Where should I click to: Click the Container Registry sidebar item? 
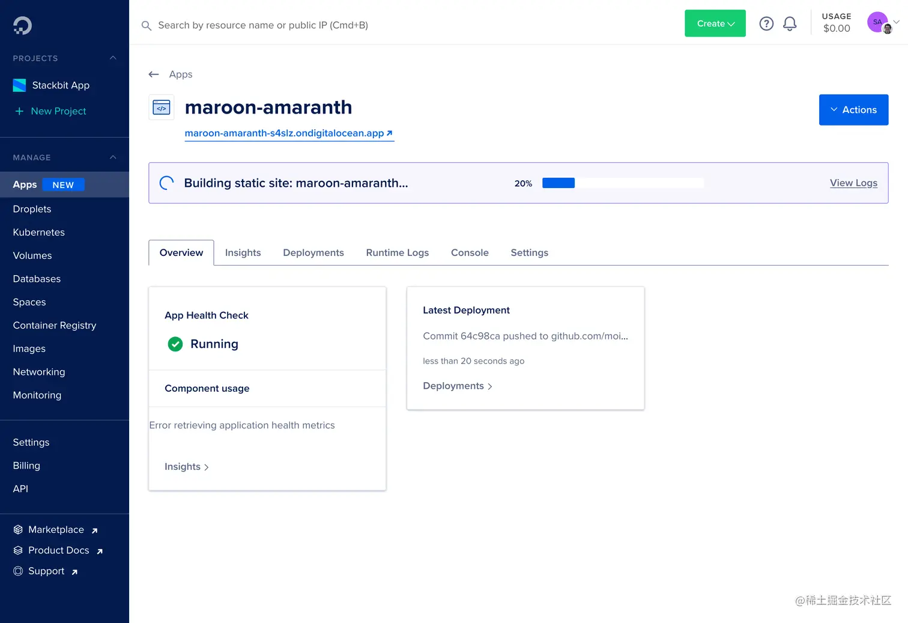coord(54,325)
